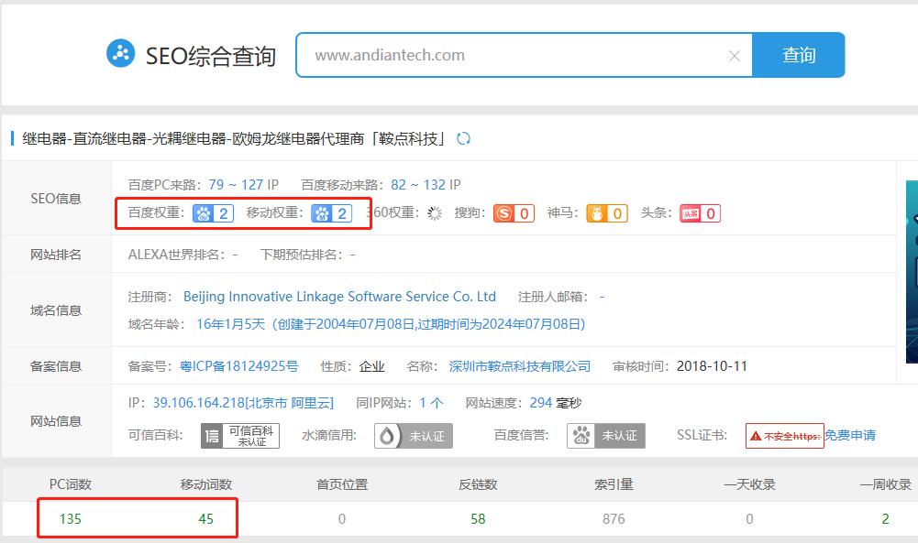The width and height of the screenshot is (918, 543).
Task: Click the 下期预估排名 dash value
Action: tap(353, 255)
